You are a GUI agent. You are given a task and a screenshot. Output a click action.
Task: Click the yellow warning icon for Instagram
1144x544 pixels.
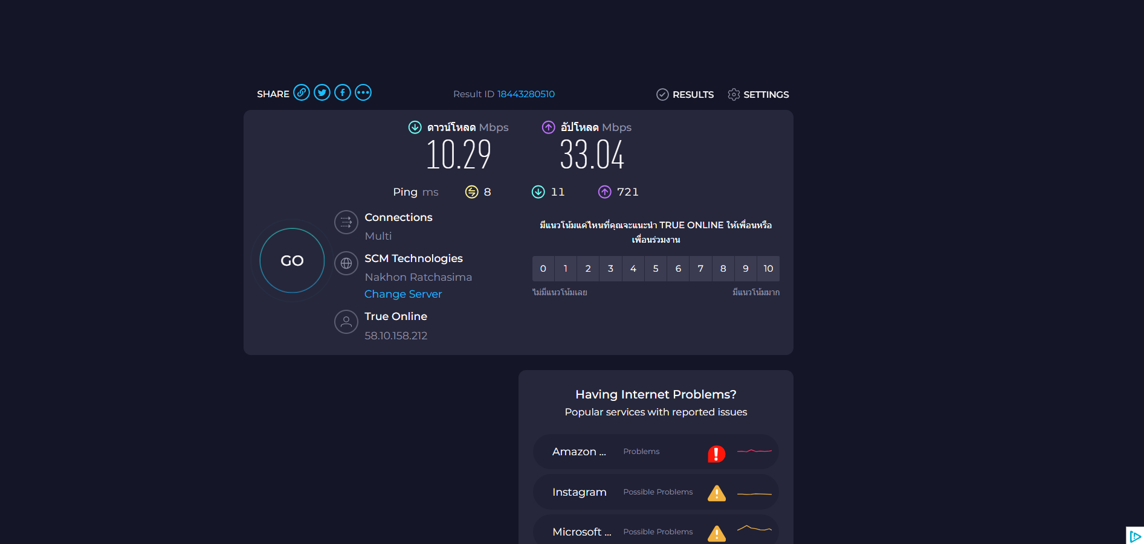click(717, 493)
